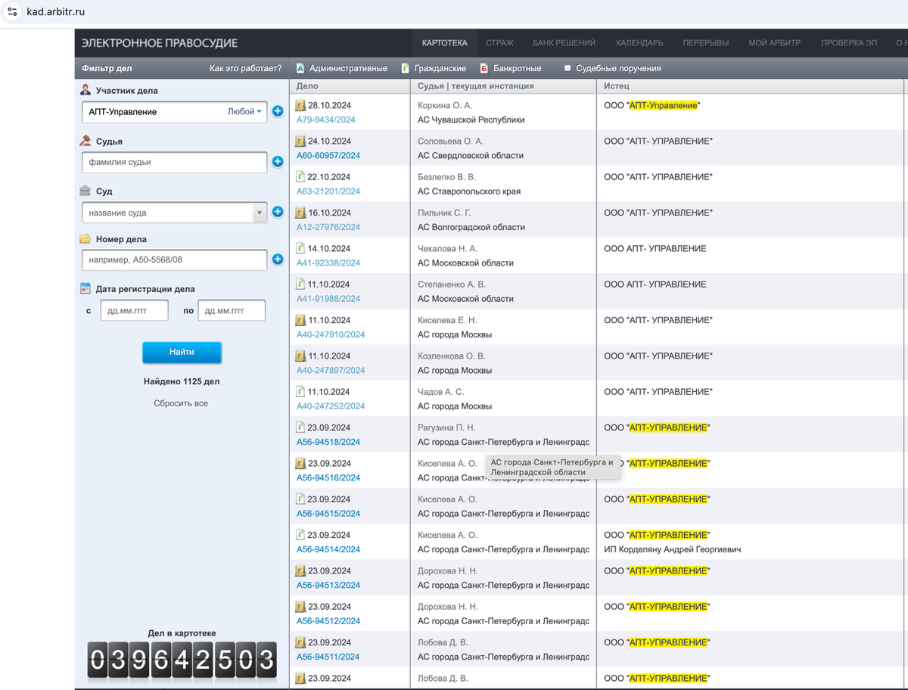Viewport: 908px width, 690px height.
Task: Click the registration date 'с' from field
Action: pyautogui.click(x=134, y=310)
